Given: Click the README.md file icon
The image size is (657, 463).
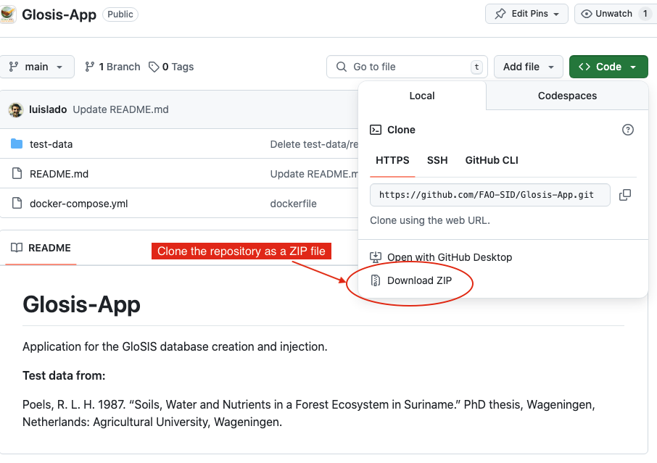Looking at the screenshot, I should click(x=17, y=174).
